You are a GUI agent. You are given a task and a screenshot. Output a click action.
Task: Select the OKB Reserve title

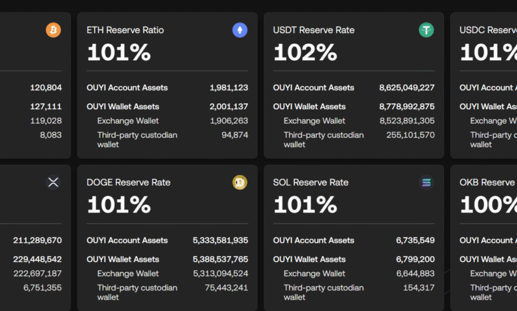(488, 183)
